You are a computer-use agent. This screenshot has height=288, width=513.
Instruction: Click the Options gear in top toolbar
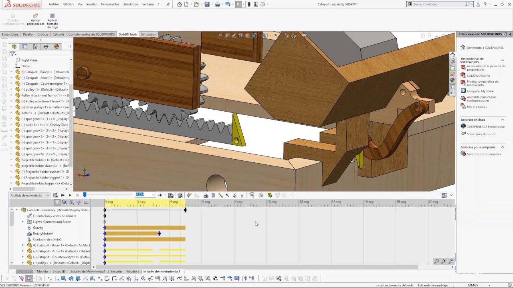[263, 4]
